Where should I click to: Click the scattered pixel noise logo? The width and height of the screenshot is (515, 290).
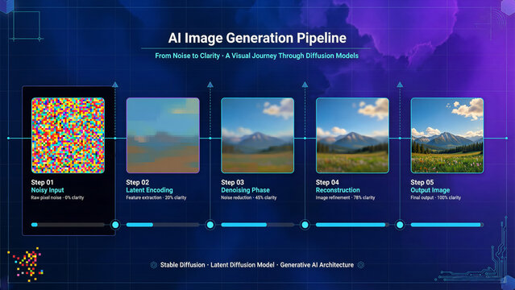27,264
